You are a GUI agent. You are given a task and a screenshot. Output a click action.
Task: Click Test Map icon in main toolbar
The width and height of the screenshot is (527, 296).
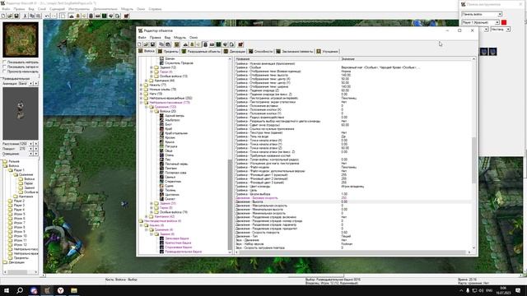(126, 16)
